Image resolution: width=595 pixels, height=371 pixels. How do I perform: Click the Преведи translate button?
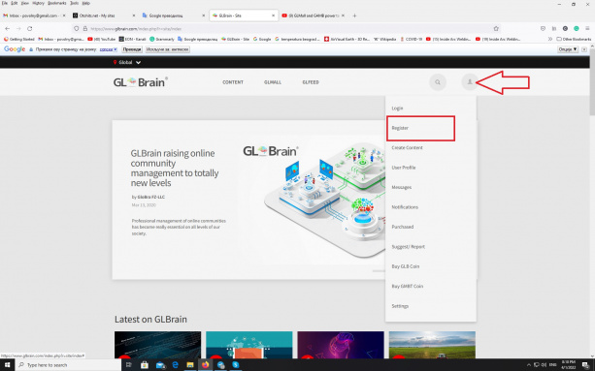tap(132, 49)
